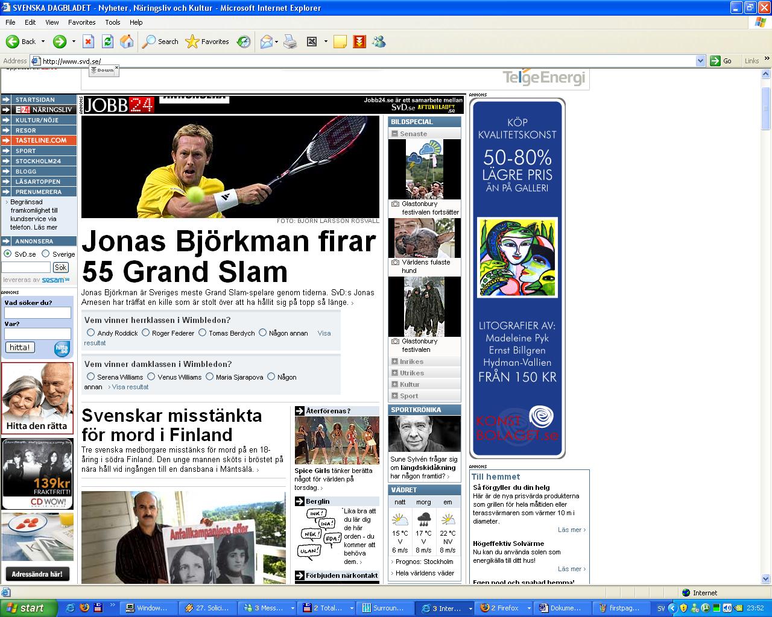Open the Mail toolbar button
Image resolution: width=772 pixels, height=617 pixels.
click(266, 42)
